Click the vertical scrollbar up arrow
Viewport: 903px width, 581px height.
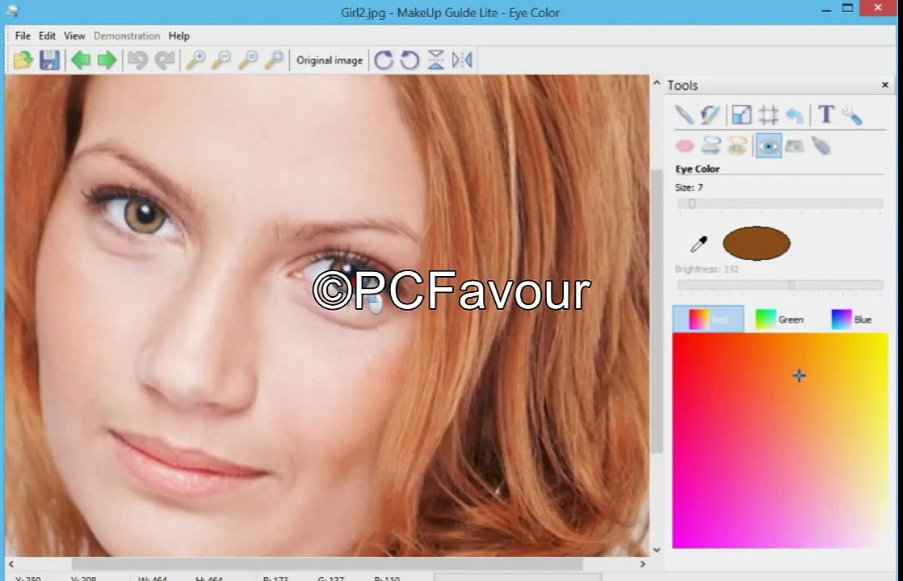click(x=657, y=83)
